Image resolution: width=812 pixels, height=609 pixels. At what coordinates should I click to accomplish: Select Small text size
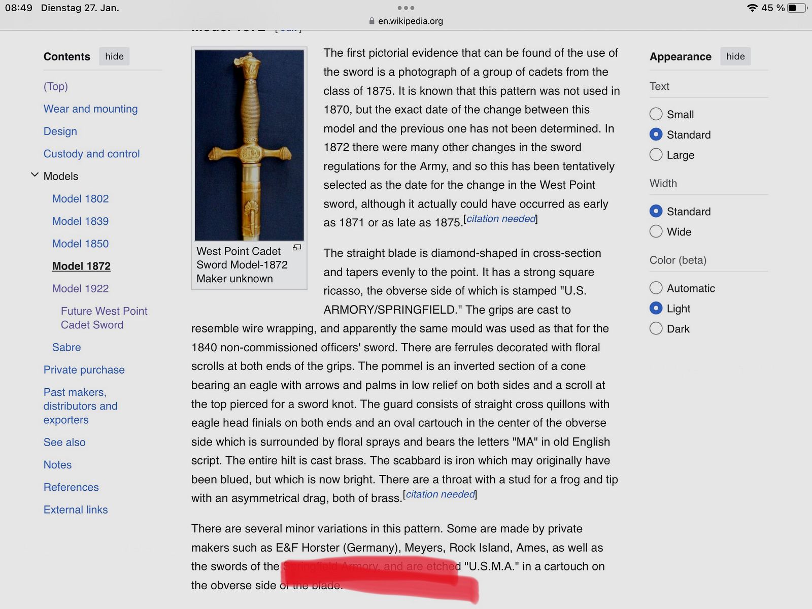(656, 114)
